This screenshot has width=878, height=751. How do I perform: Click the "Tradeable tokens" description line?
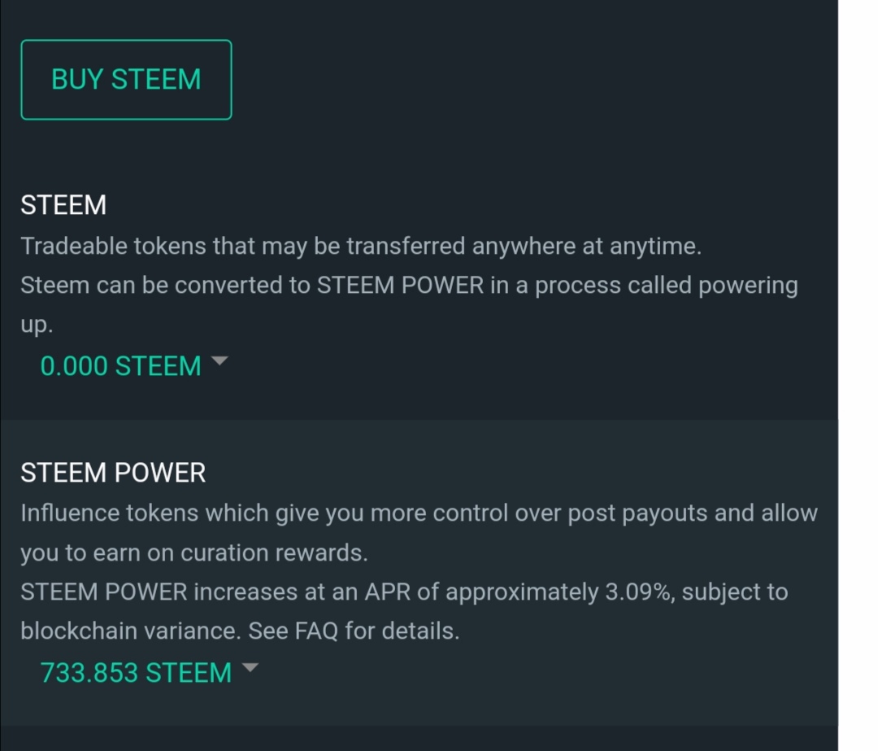click(x=360, y=246)
